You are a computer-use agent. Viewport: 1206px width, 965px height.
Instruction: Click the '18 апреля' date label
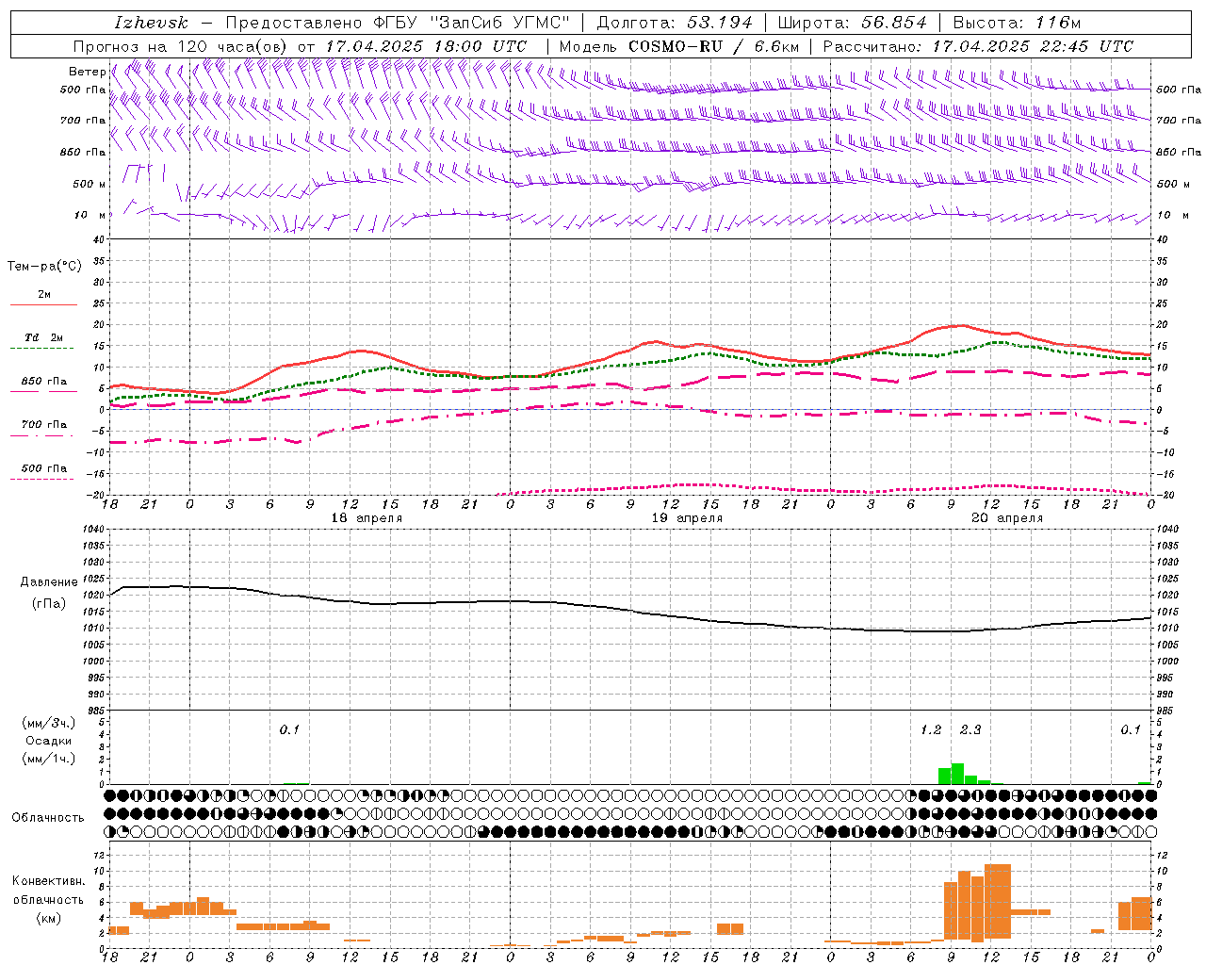(367, 518)
